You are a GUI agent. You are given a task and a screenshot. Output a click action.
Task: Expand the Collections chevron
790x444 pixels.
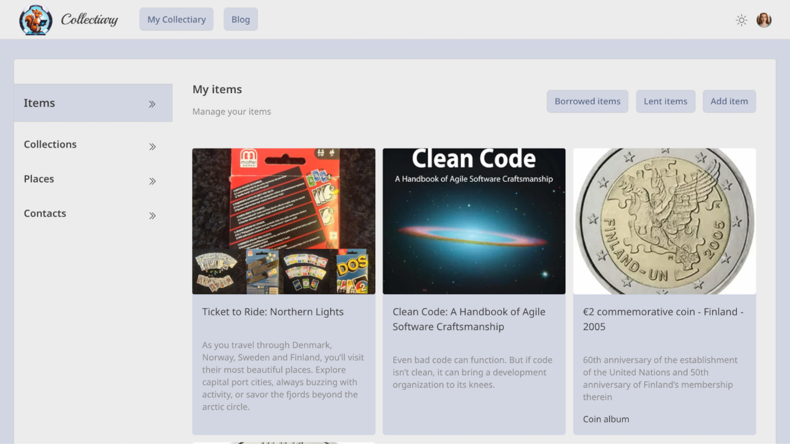pos(152,147)
